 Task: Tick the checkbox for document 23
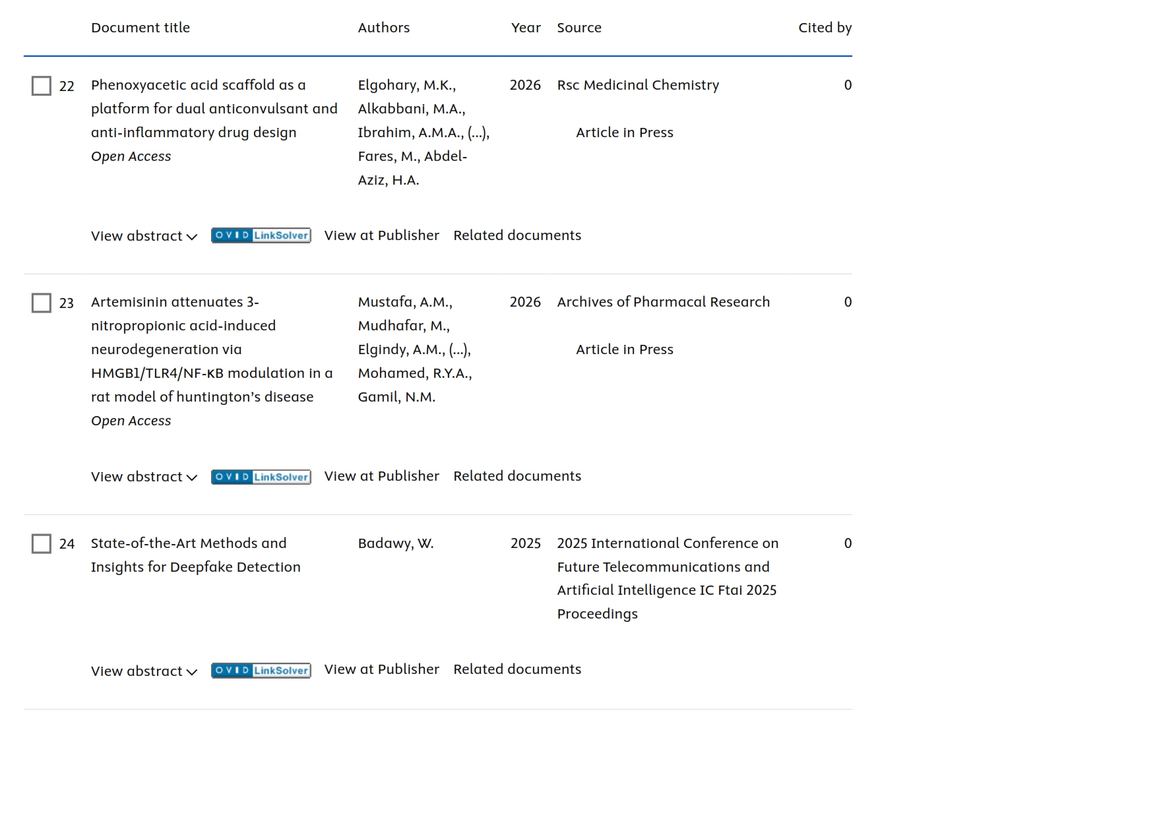pos(42,303)
